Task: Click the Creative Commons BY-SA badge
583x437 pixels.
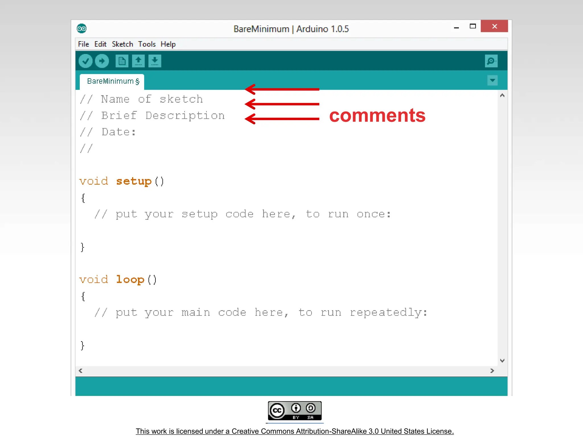Action: [295, 411]
